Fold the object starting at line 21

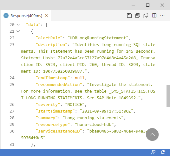click(x=18, y=31)
